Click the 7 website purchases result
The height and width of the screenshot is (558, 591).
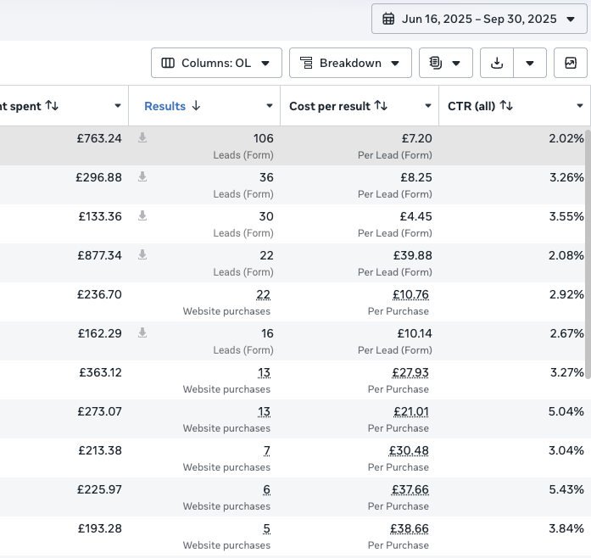pyautogui.click(x=267, y=450)
